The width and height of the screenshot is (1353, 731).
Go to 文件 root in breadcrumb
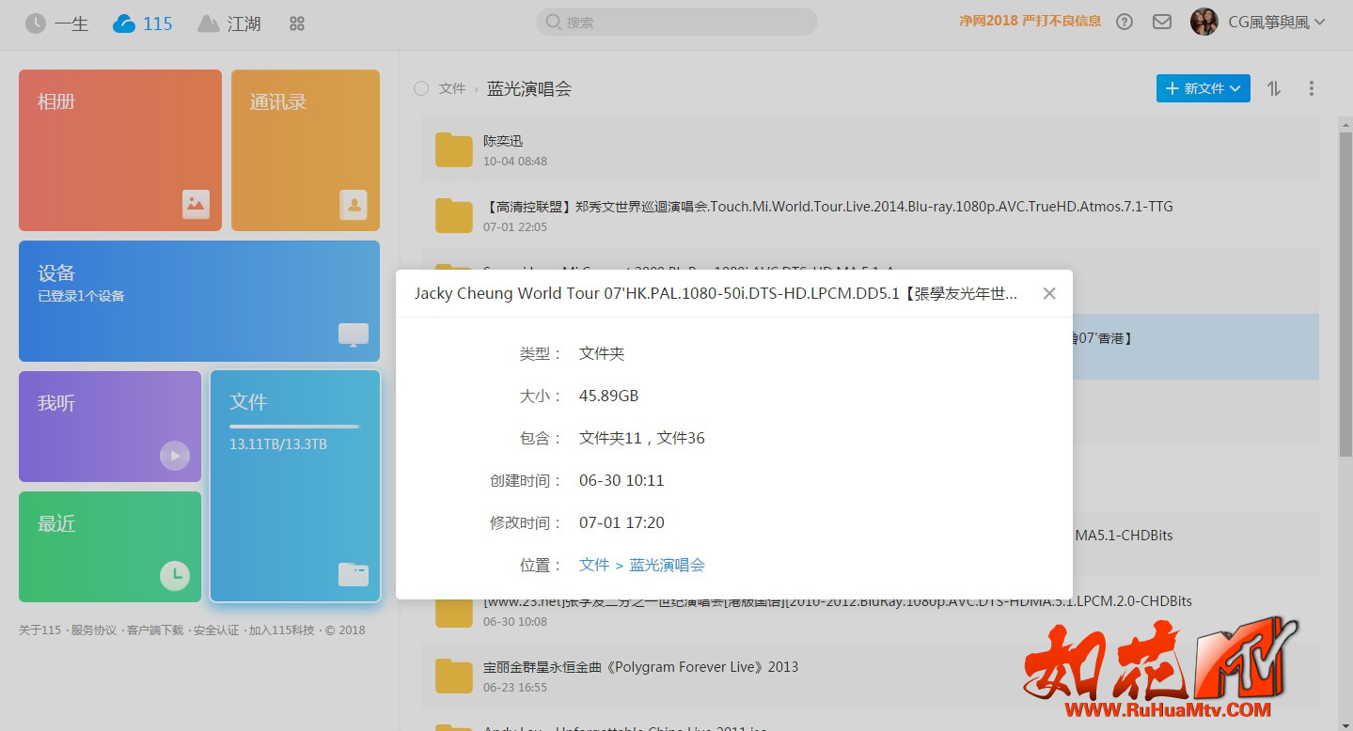click(452, 88)
